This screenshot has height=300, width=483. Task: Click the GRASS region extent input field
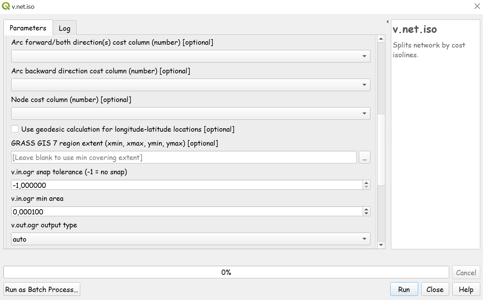click(x=184, y=158)
